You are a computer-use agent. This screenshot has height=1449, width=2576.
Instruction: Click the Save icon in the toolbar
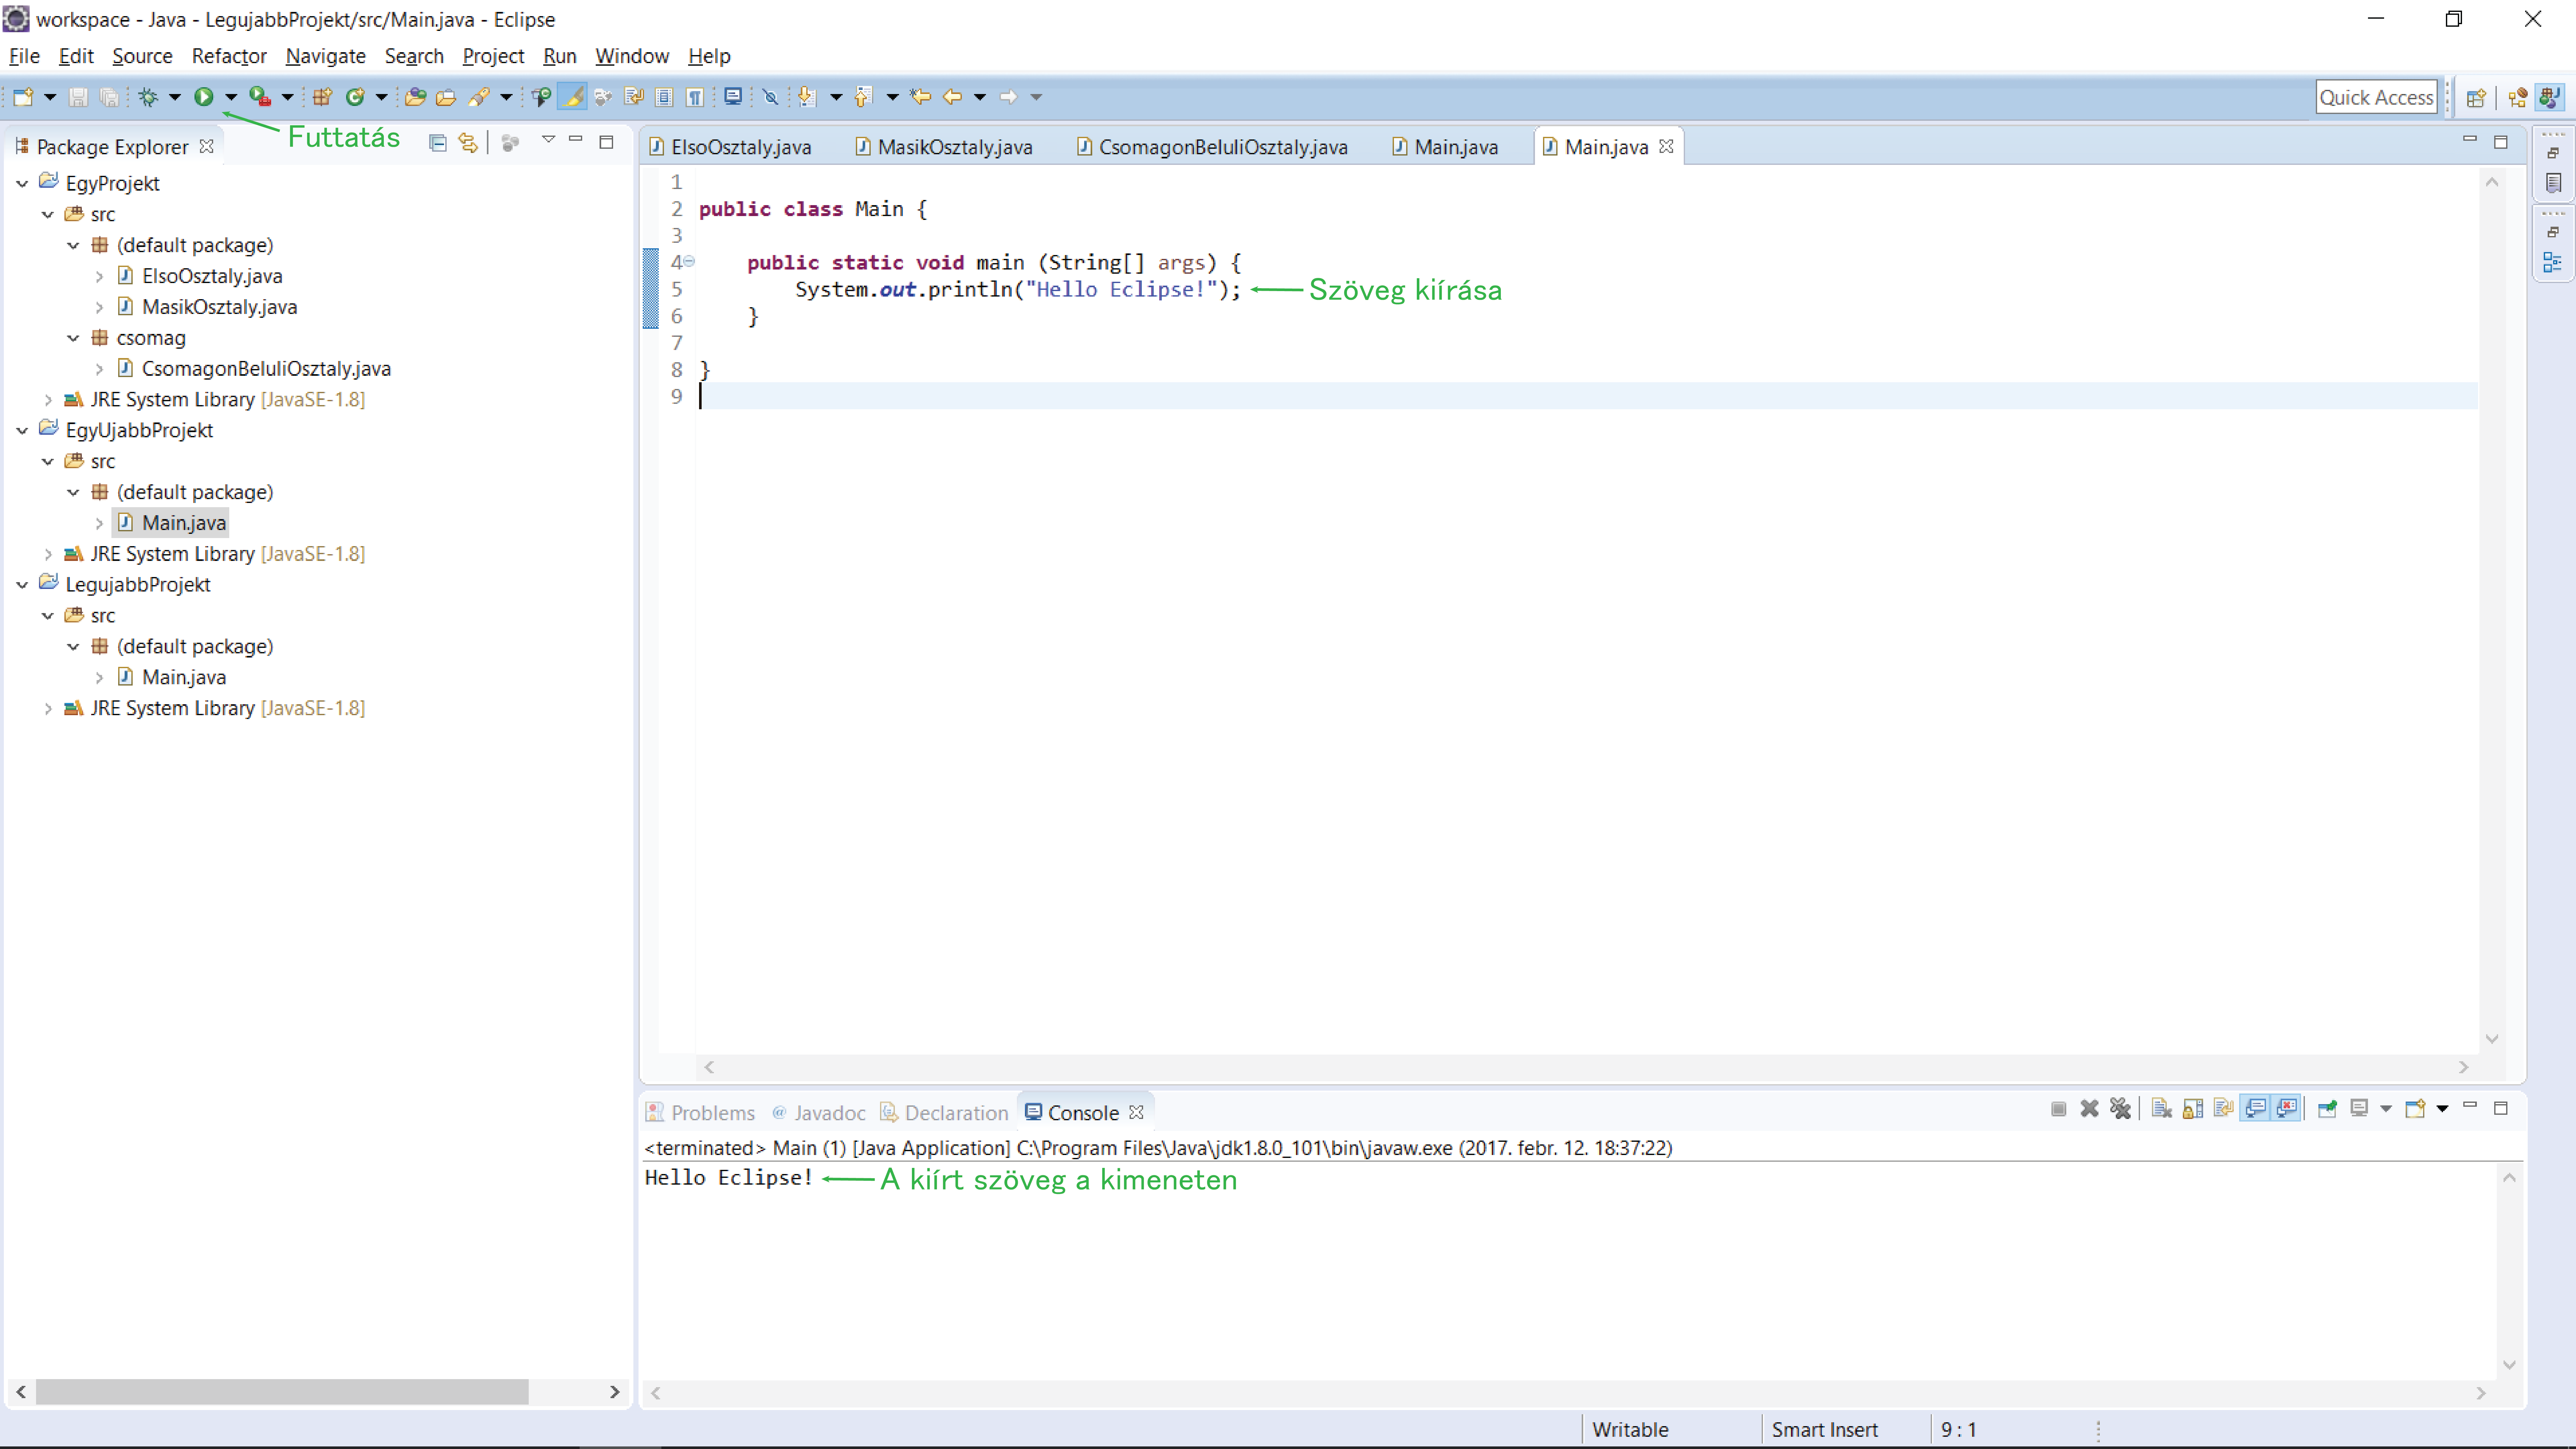pyautogui.click(x=78, y=97)
